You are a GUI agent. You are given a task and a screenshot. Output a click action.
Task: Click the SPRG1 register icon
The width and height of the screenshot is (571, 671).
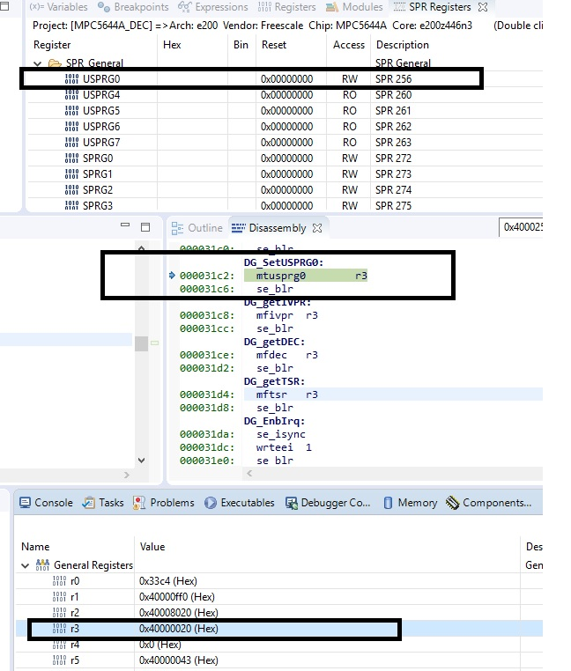click(x=71, y=173)
